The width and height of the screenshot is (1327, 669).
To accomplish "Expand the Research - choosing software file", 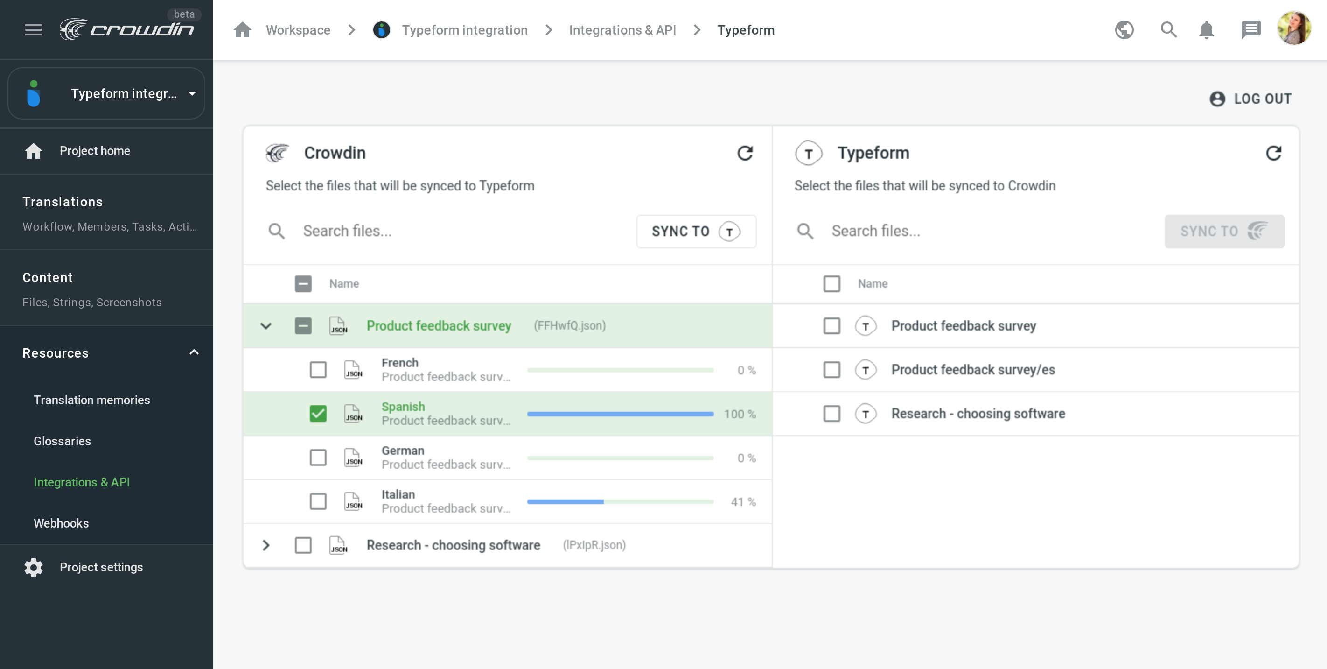I will (266, 545).
